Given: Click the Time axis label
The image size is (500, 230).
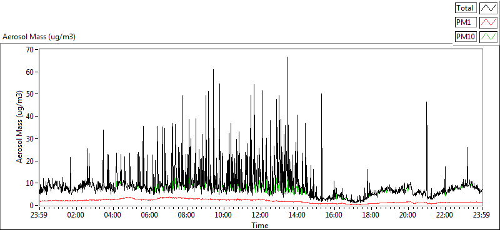Looking at the screenshot, I should tap(260, 226).
